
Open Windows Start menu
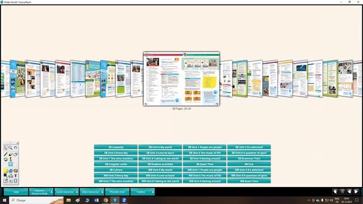coord(5,200)
